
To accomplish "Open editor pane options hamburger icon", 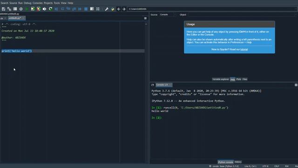I will [145, 18].
